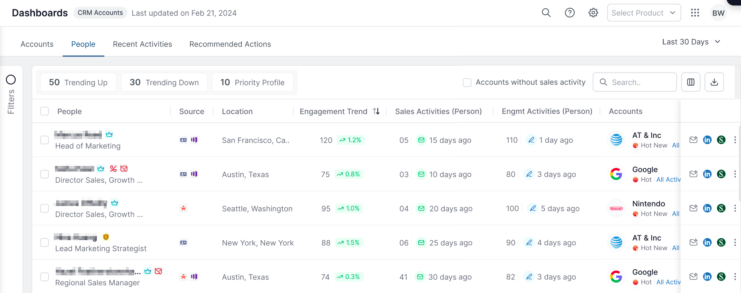The image size is (741, 293).
Task: Focus the table Search input field
Action: point(635,82)
